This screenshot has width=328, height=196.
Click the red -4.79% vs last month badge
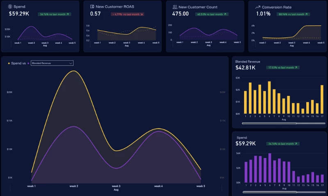point(128,14)
